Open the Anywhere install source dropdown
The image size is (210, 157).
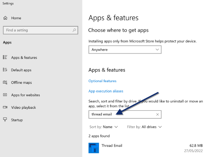[x=125, y=50]
